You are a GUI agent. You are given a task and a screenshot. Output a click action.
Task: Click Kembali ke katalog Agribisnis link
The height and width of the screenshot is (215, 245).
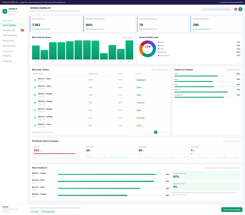click(231, 2)
